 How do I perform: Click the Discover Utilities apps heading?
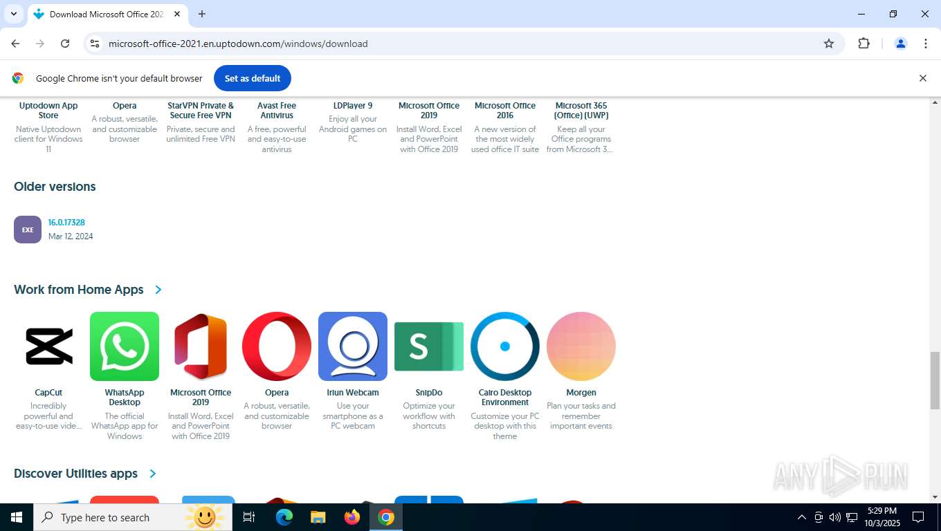tap(76, 474)
